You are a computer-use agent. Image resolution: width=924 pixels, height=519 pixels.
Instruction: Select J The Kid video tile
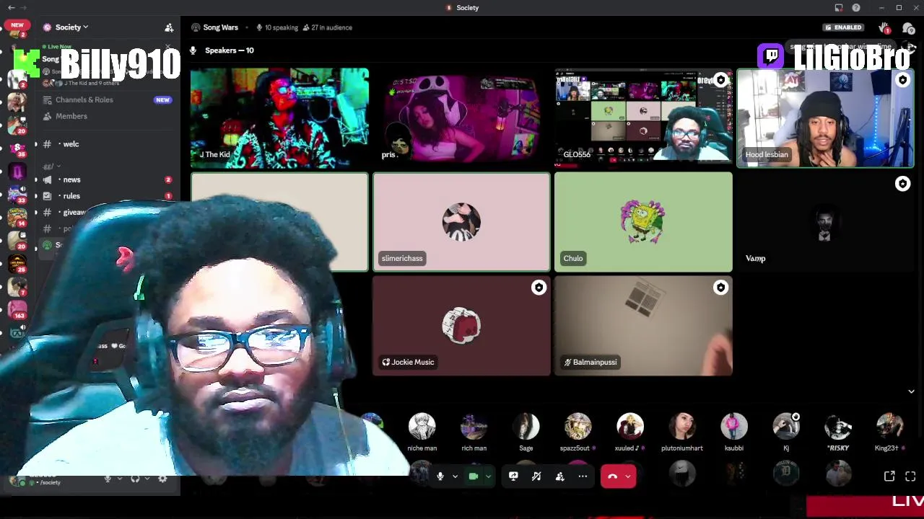[x=279, y=118]
